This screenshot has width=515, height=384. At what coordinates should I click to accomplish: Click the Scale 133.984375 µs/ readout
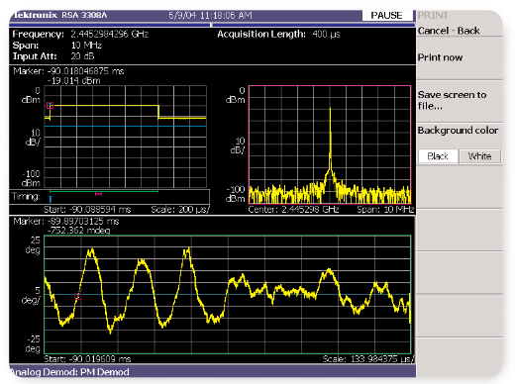[368, 359]
